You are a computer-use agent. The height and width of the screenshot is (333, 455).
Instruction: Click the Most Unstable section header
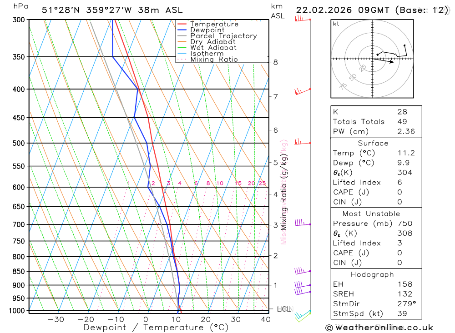pos(371,214)
